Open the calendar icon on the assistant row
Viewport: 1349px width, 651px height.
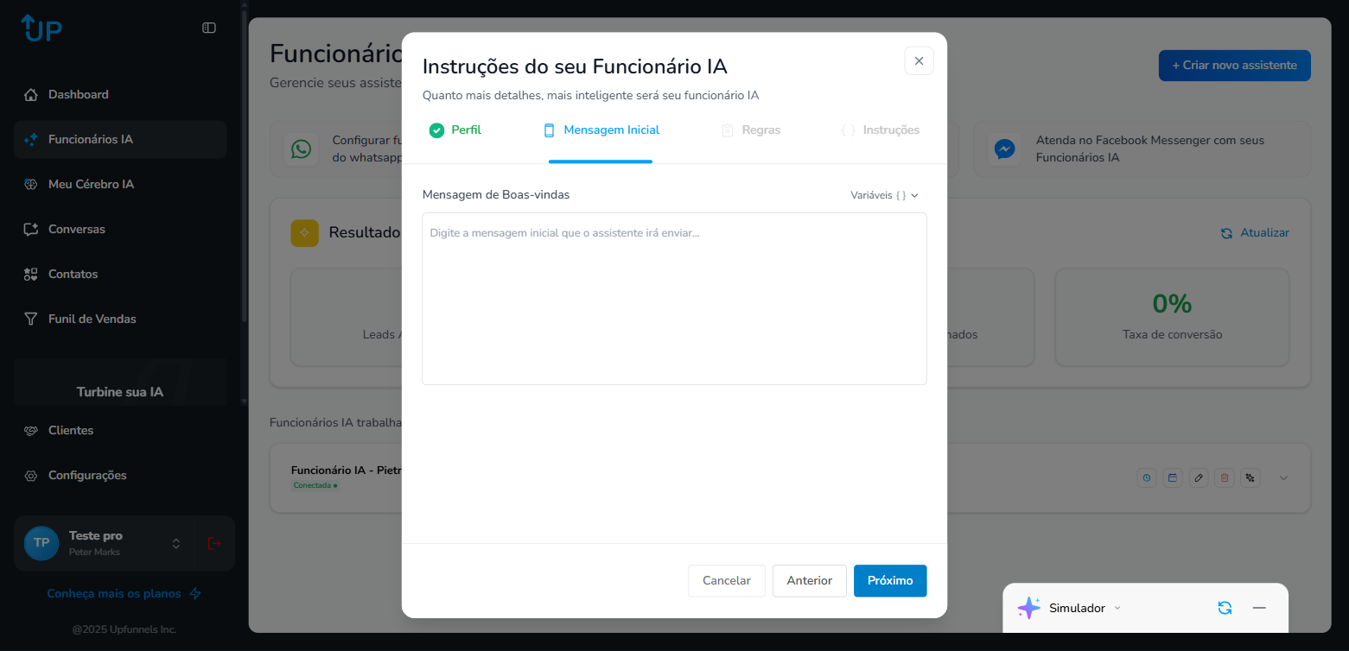tap(1172, 477)
